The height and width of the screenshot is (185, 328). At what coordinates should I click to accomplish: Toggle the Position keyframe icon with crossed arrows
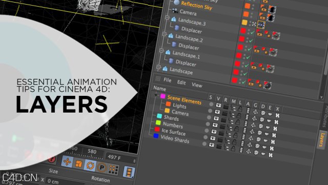pos(67,161)
